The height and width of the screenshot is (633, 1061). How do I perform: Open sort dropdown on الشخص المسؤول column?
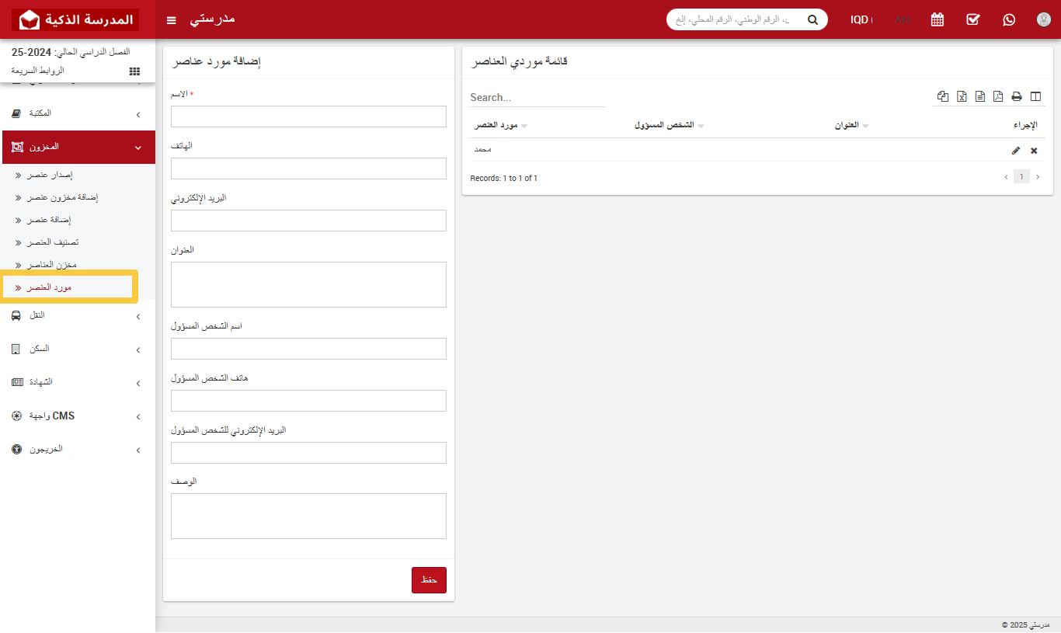coord(701,124)
